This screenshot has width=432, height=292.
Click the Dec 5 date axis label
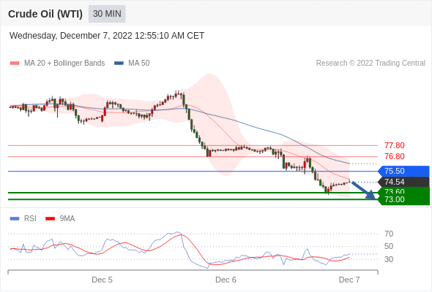pos(102,280)
